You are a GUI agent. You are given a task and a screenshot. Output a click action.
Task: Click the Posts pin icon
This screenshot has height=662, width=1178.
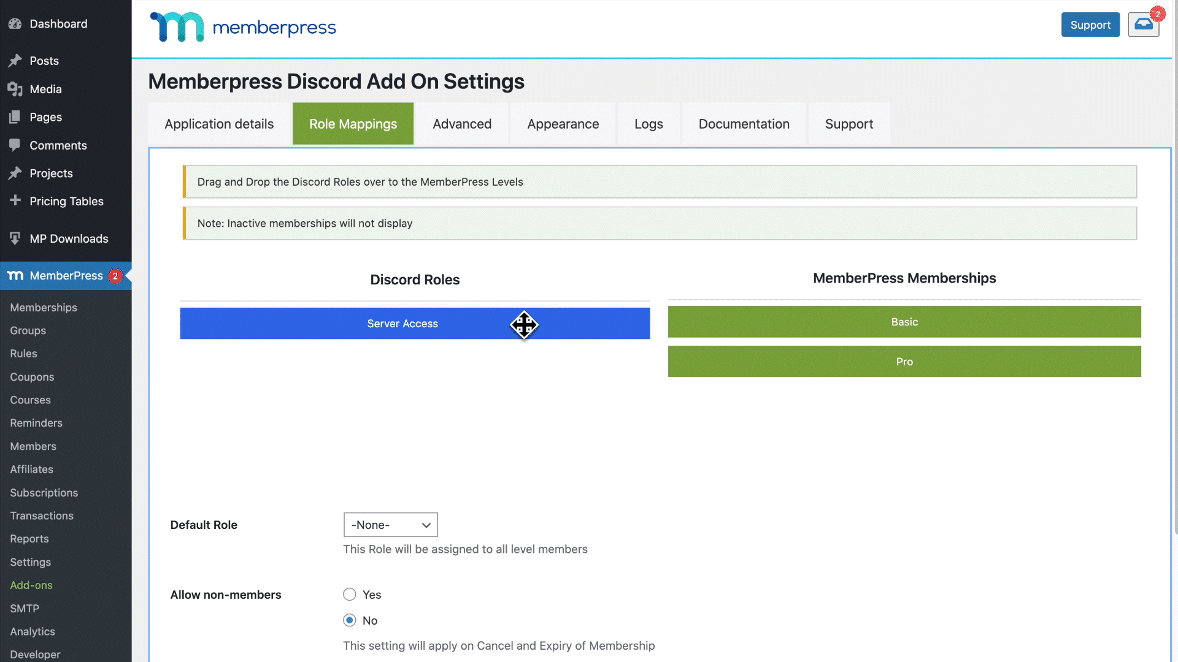[x=15, y=61]
